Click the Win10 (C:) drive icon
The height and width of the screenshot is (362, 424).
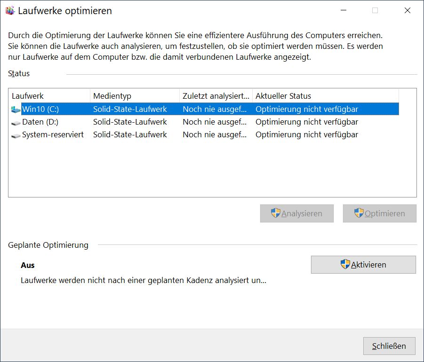[16, 109]
